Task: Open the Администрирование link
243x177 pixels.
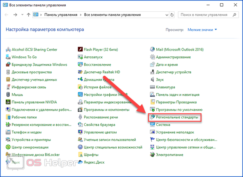Action: click(x=173, y=57)
